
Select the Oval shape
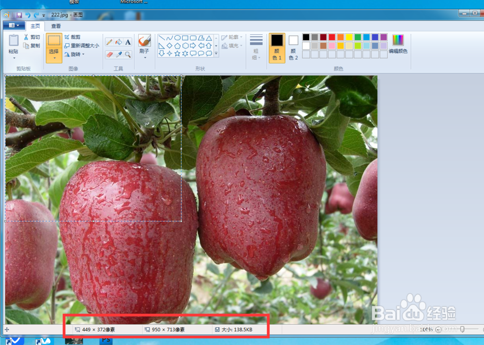click(x=177, y=38)
